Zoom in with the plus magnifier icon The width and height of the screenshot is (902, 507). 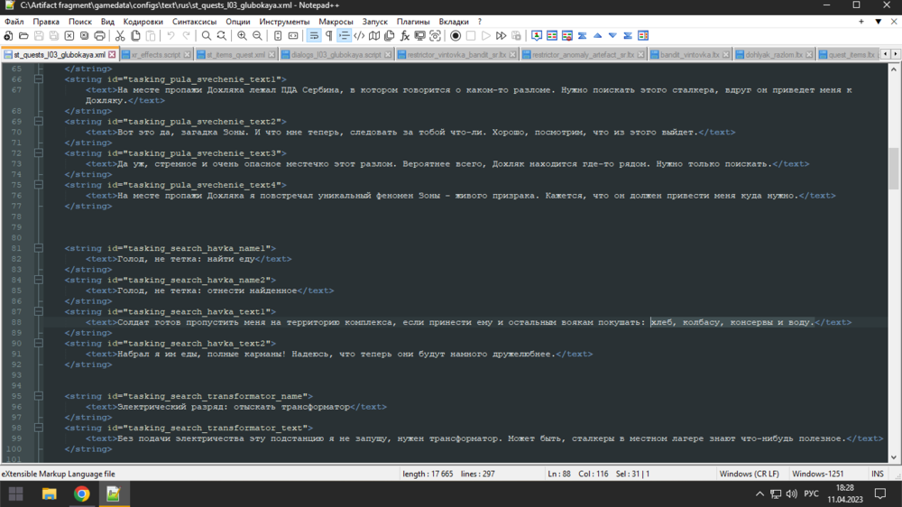point(242,36)
